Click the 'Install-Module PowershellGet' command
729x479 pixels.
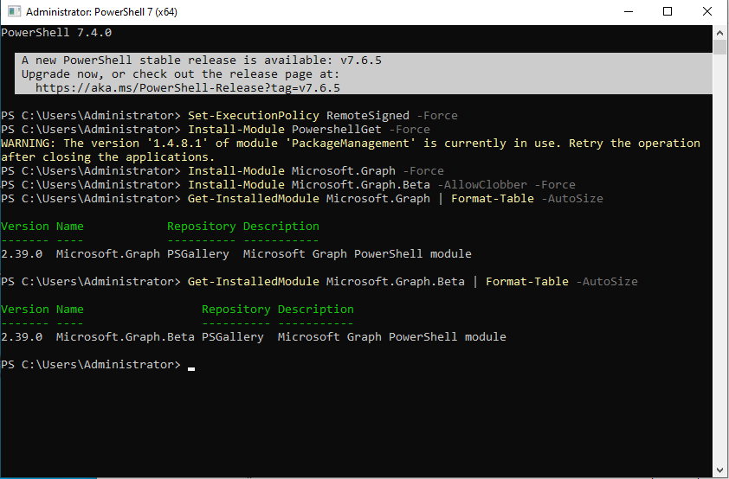284,130
